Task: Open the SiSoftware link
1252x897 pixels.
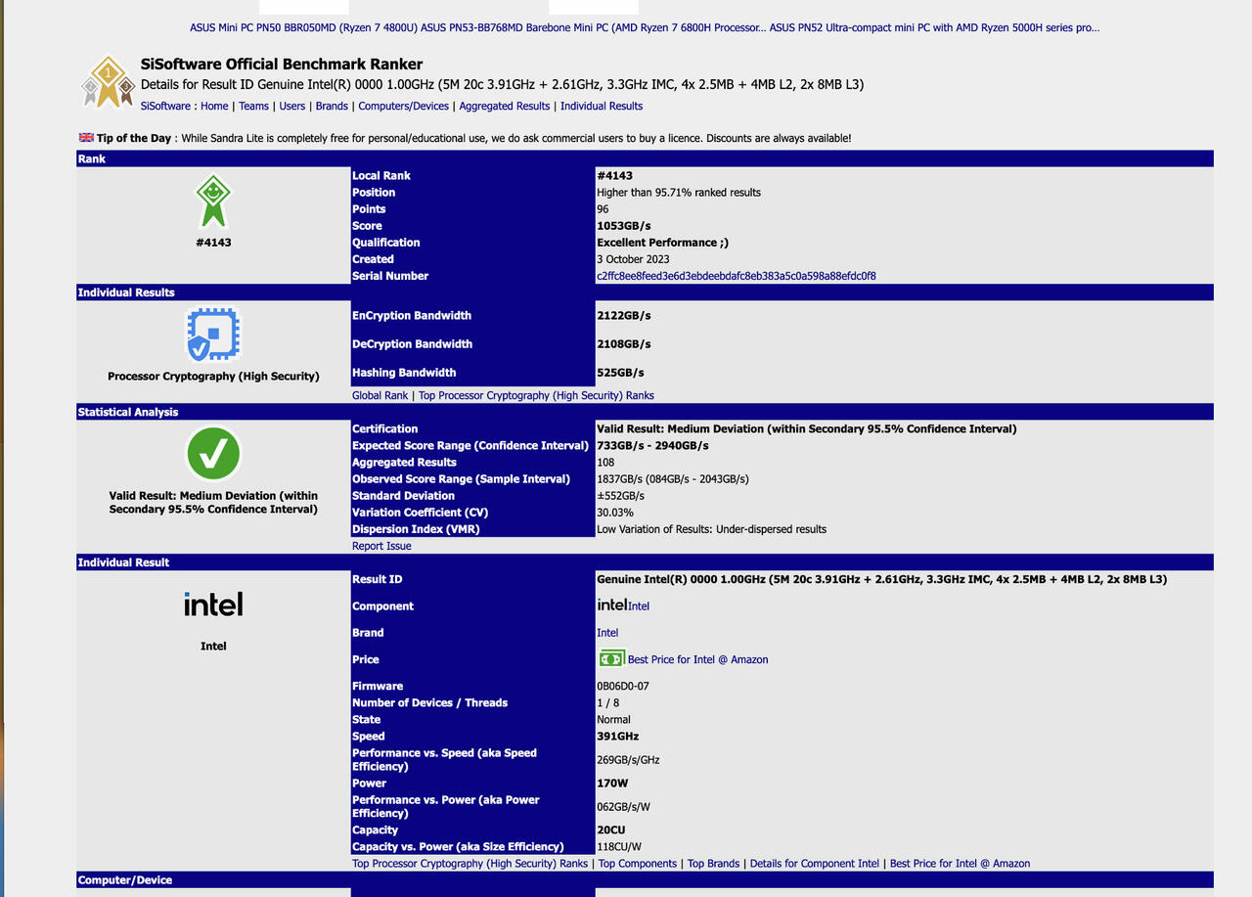Action: (165, 106)
